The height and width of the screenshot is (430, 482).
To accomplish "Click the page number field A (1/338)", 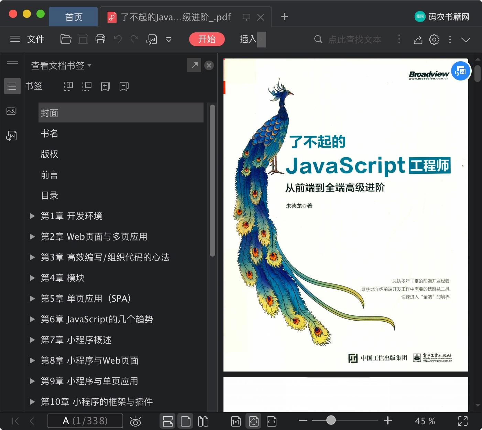I will [x=85, y=421].
